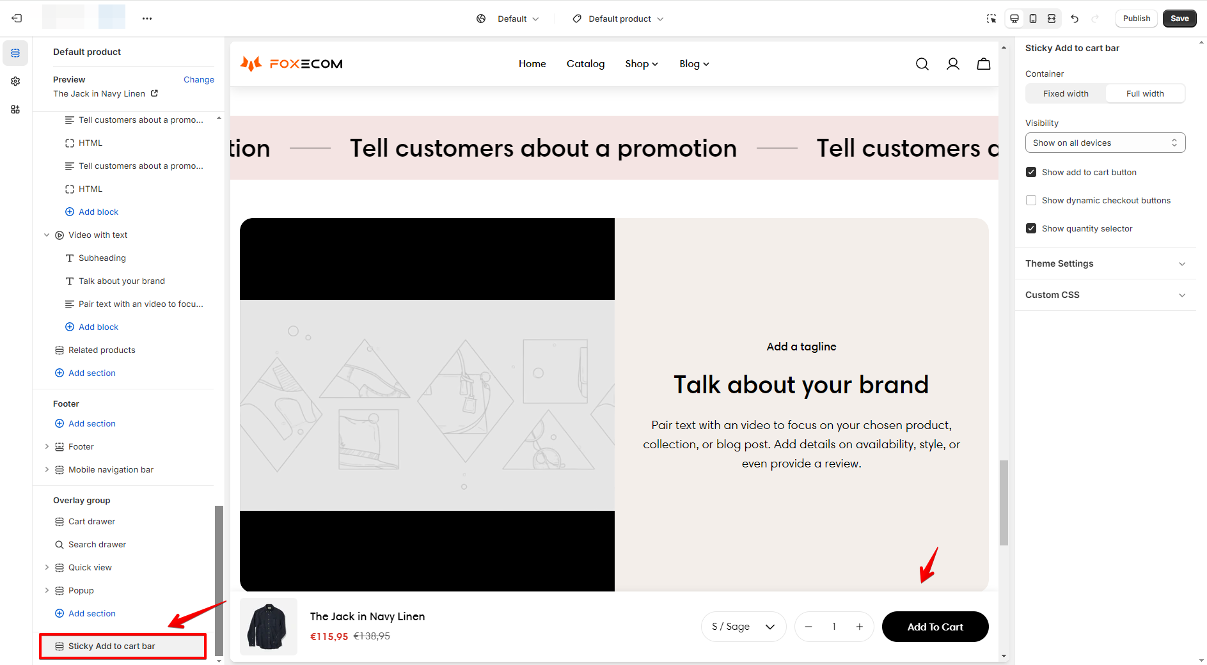Select Sticky Add to cart bar section
The height and width of the screenshot is (665, 1207).
tap(123, 646)
